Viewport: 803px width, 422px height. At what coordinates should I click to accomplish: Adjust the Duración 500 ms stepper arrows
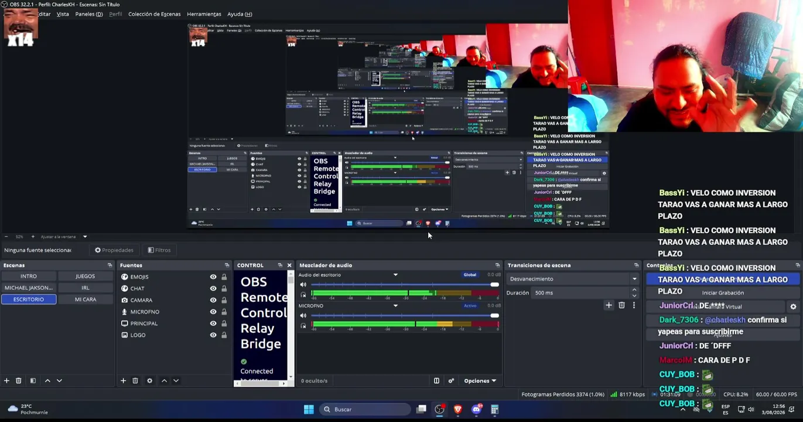(634, 292)
